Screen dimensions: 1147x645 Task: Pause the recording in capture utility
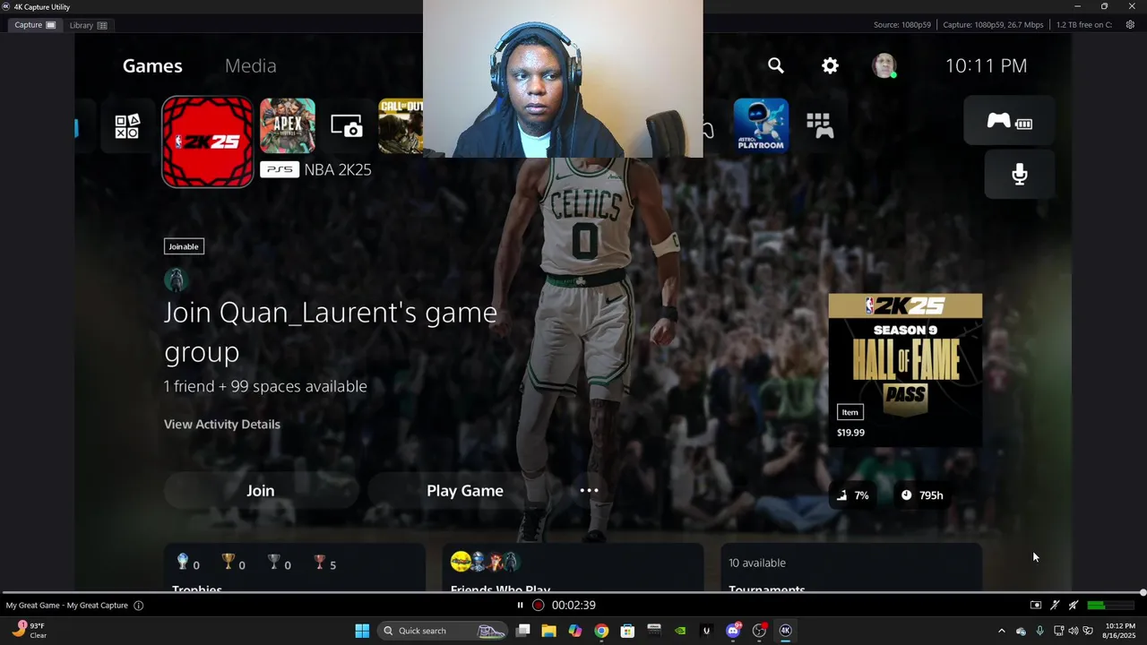point(520,606)
